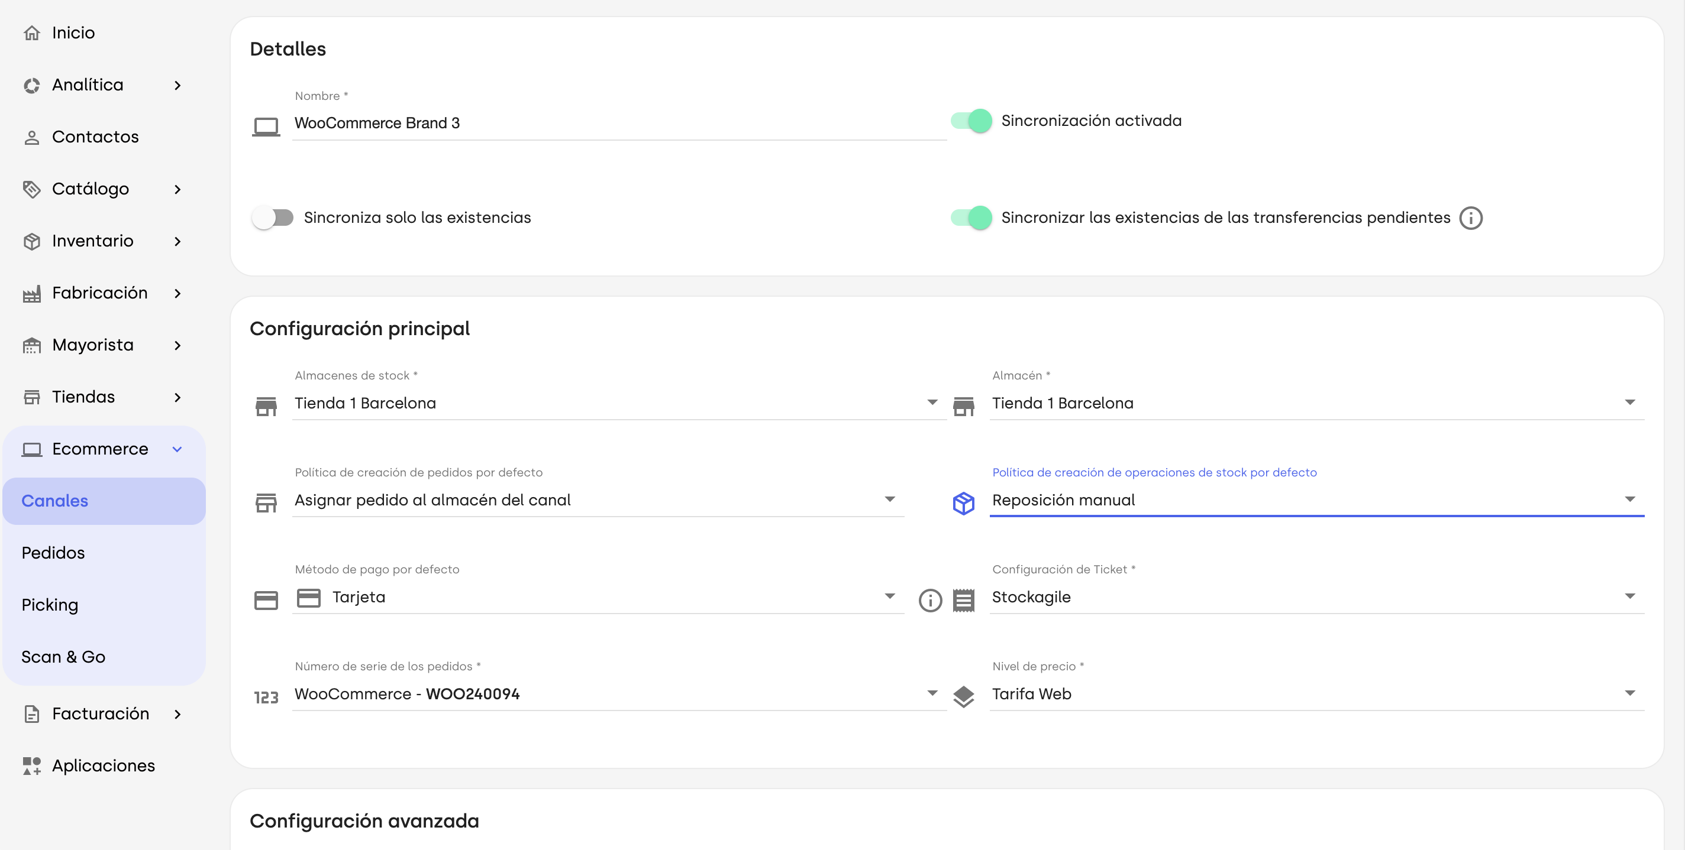Expand the Catálogo menu chevron

177,190
